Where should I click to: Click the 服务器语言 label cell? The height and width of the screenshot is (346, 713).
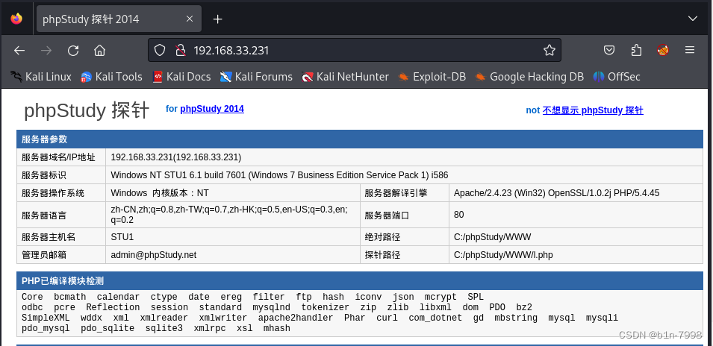[61, 215]
